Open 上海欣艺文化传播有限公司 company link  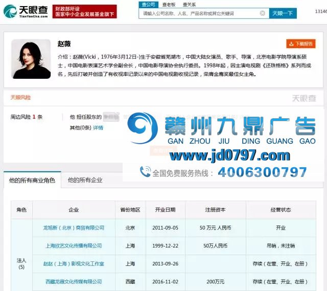coord(74,245)
